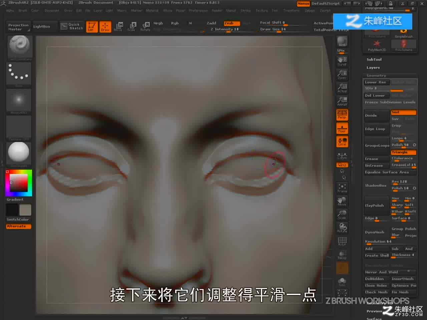Click the color picker square
Screen dimensions: 427x320
click(19, 183)
